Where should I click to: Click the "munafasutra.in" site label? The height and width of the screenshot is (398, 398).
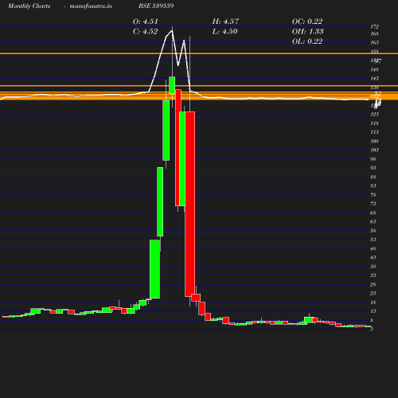click(91, 6)
